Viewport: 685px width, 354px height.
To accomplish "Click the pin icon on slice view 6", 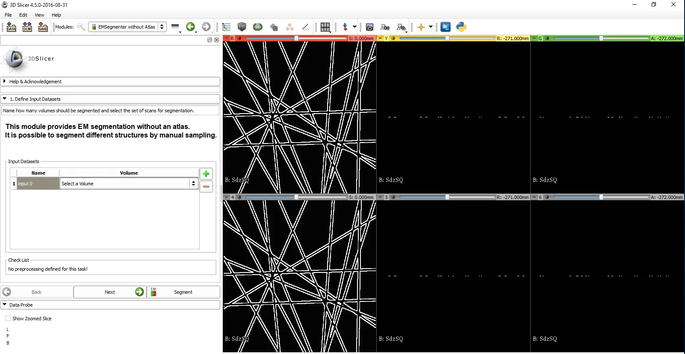I will (534, 197).
